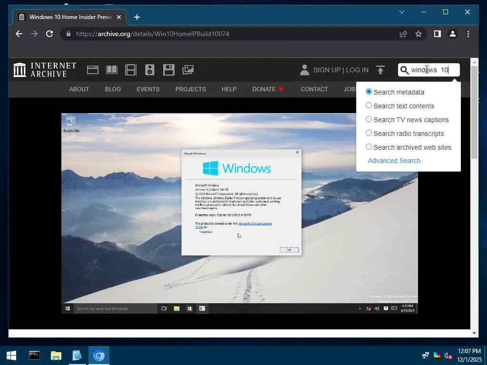Viewport: 487px width, 365px height.
Task: Click the Windows 10 desktop screenshot preview
Action: tap(240, 213)
